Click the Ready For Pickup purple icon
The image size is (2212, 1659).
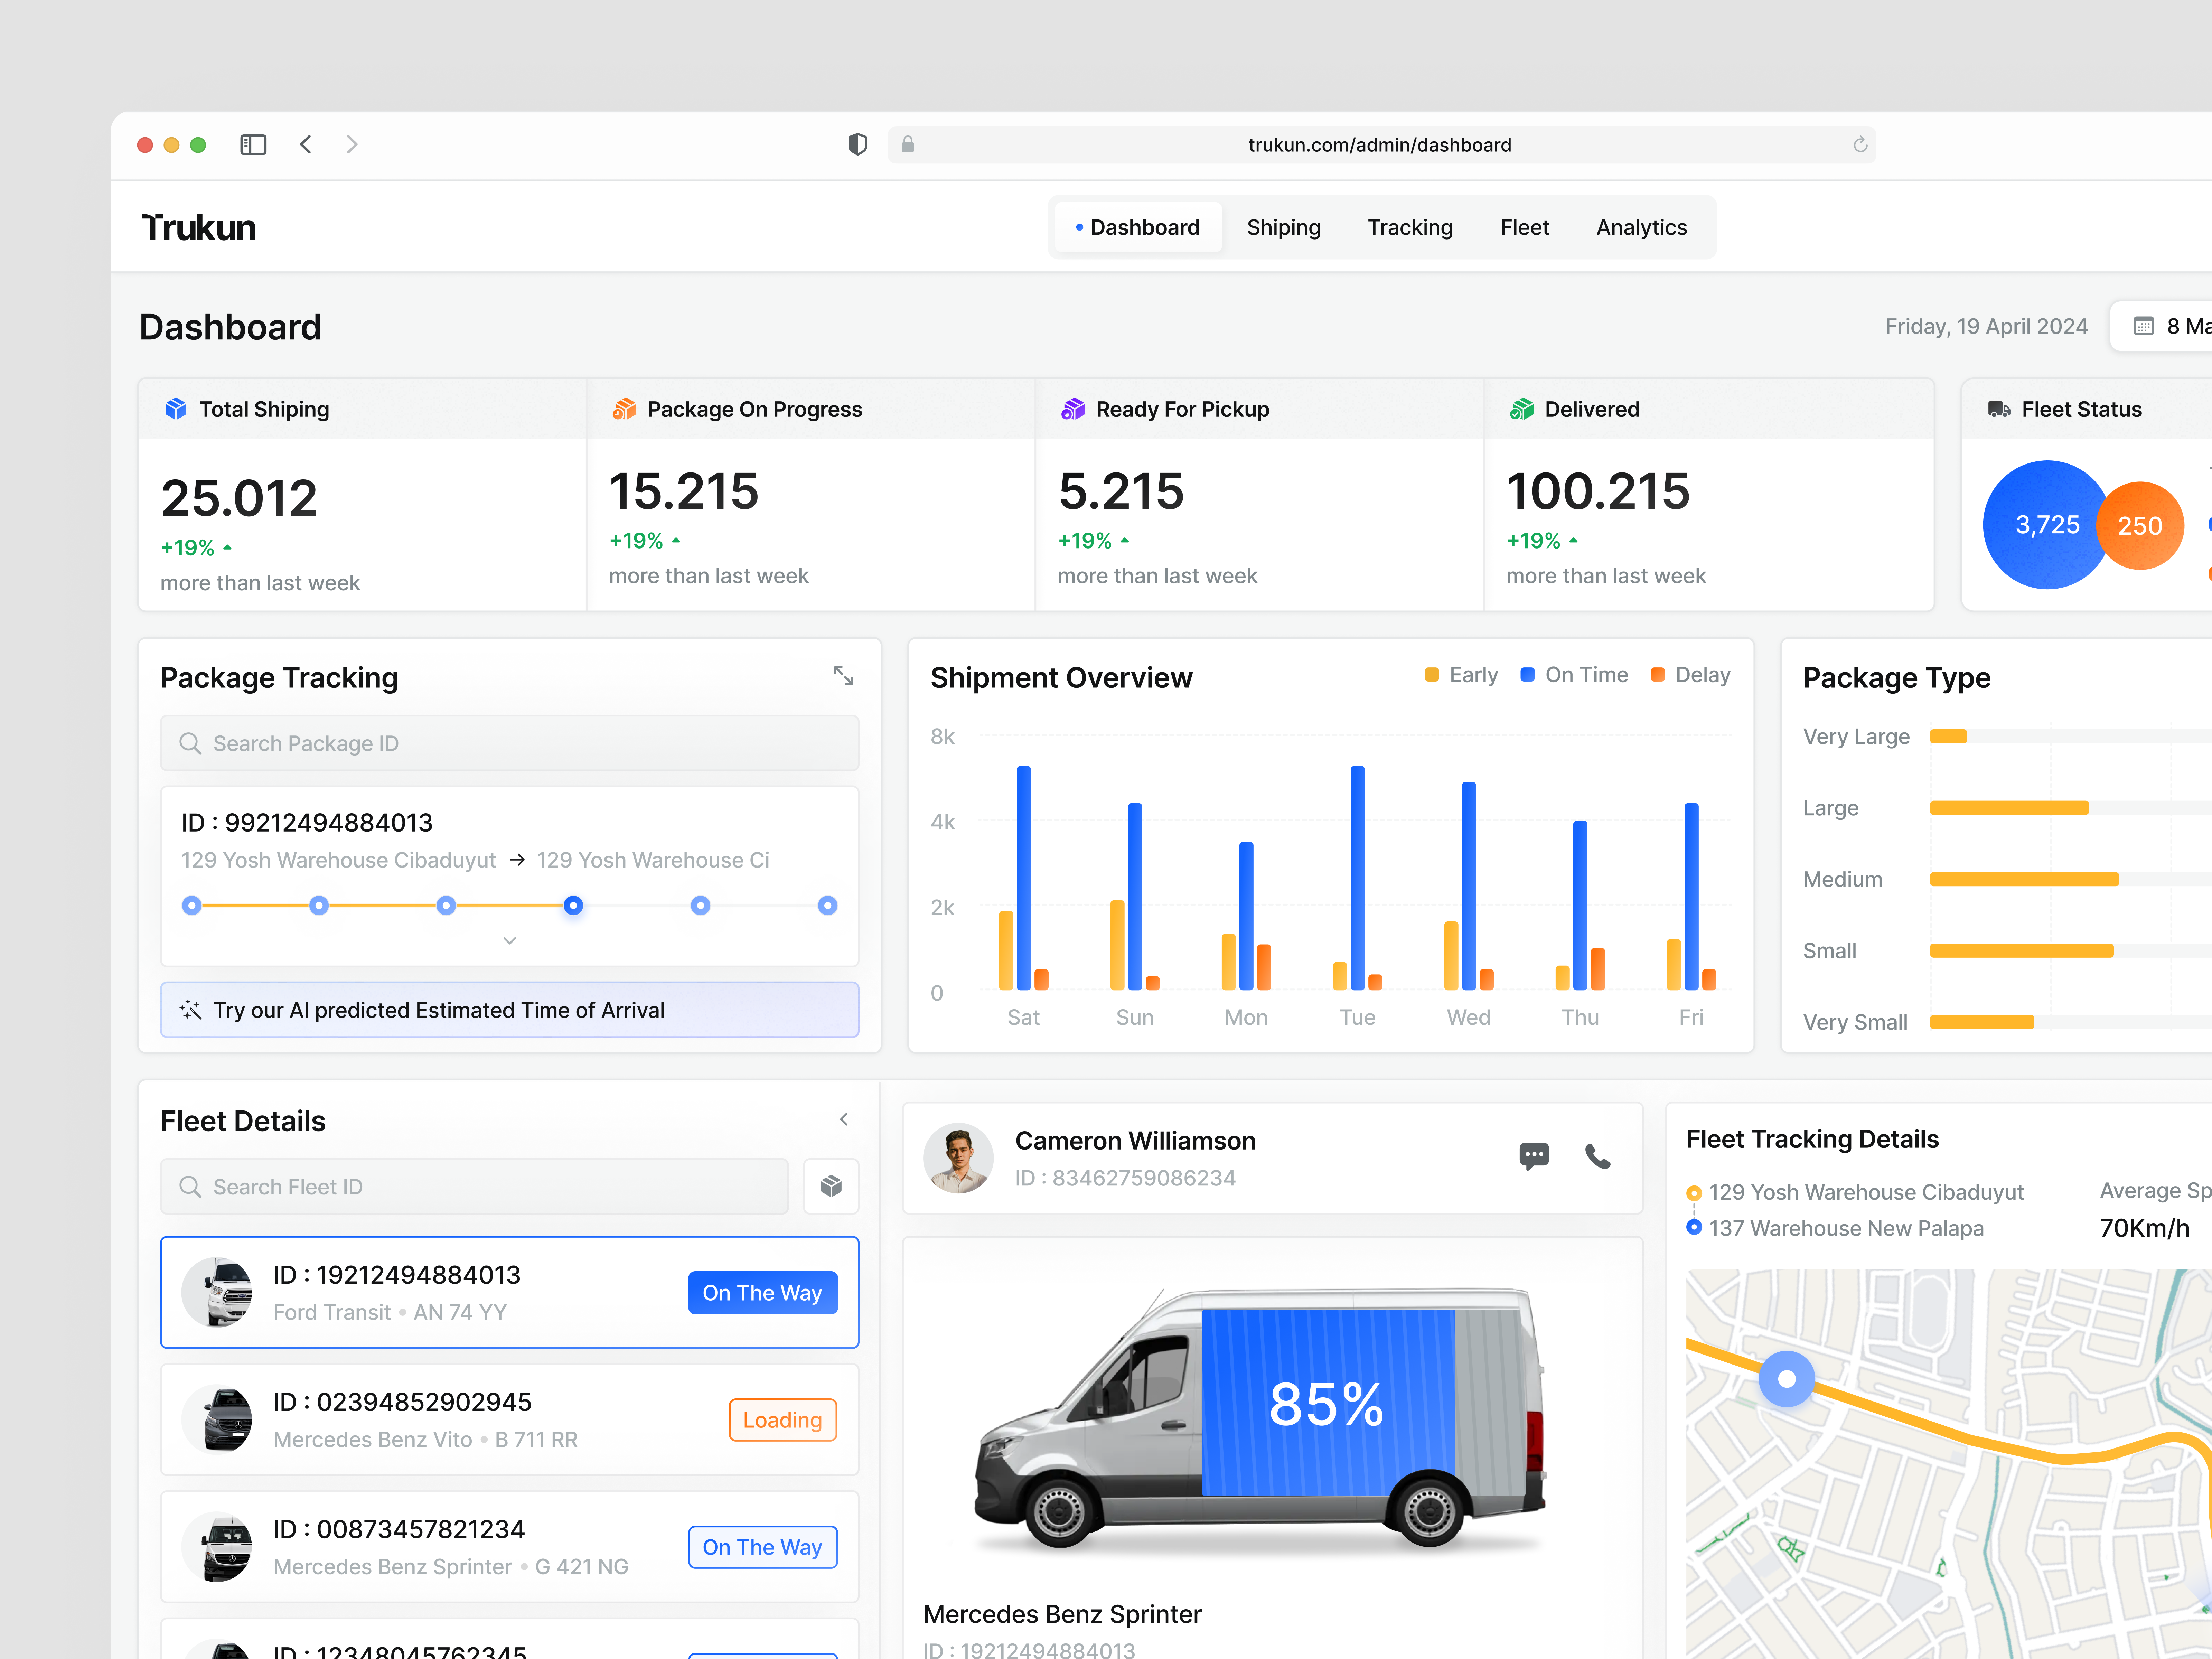pos(1073,409)
